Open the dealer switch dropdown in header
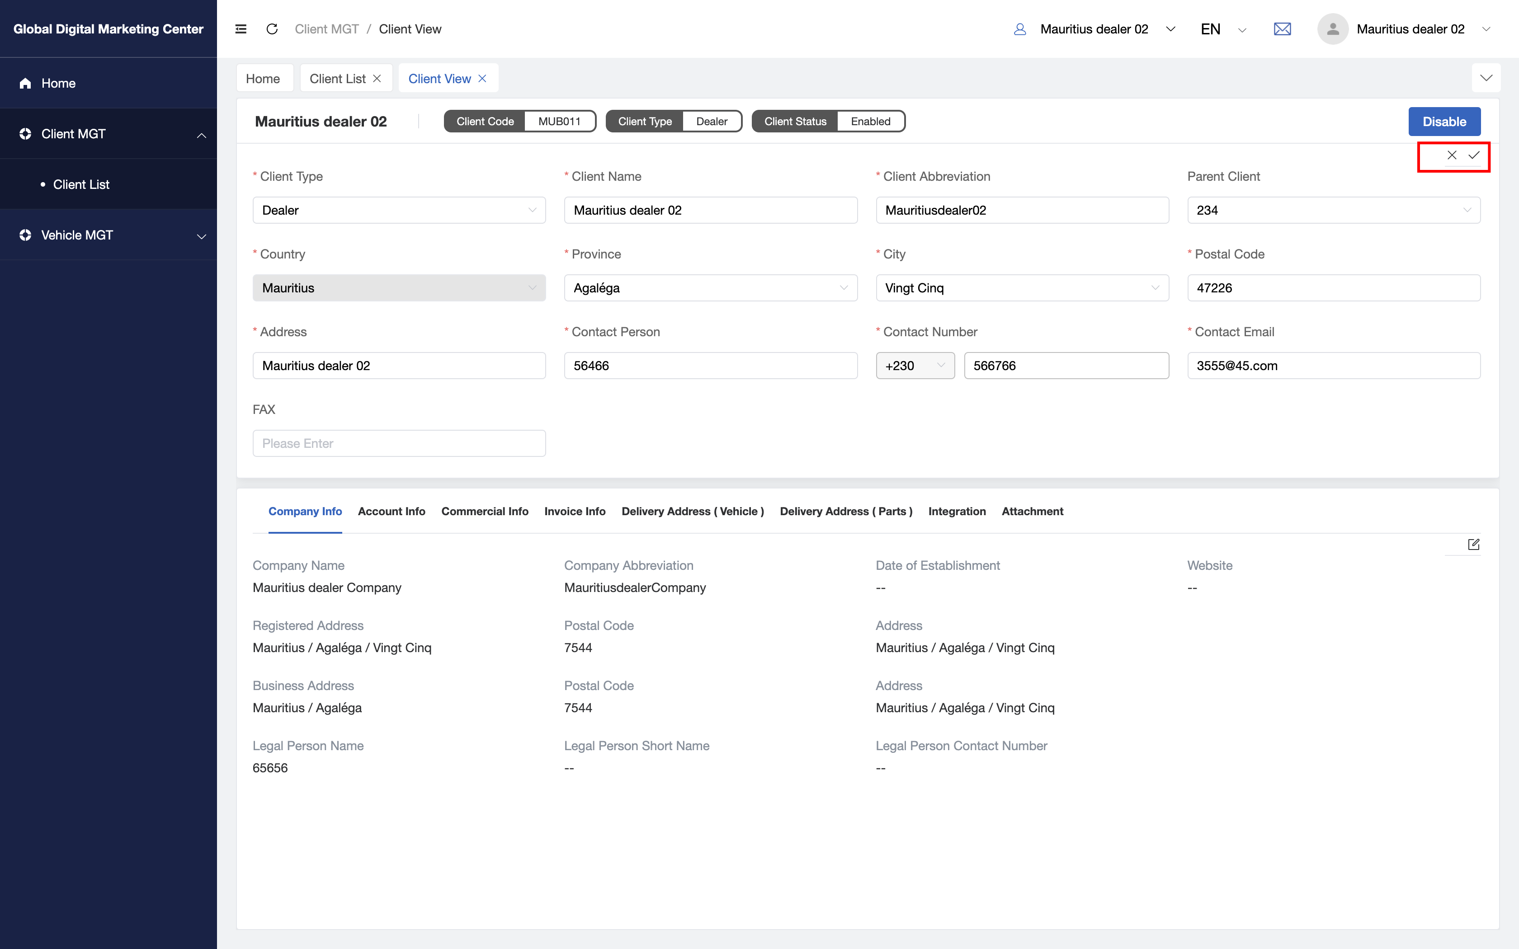The image size is (1519, 949). tap(1170, 29)
